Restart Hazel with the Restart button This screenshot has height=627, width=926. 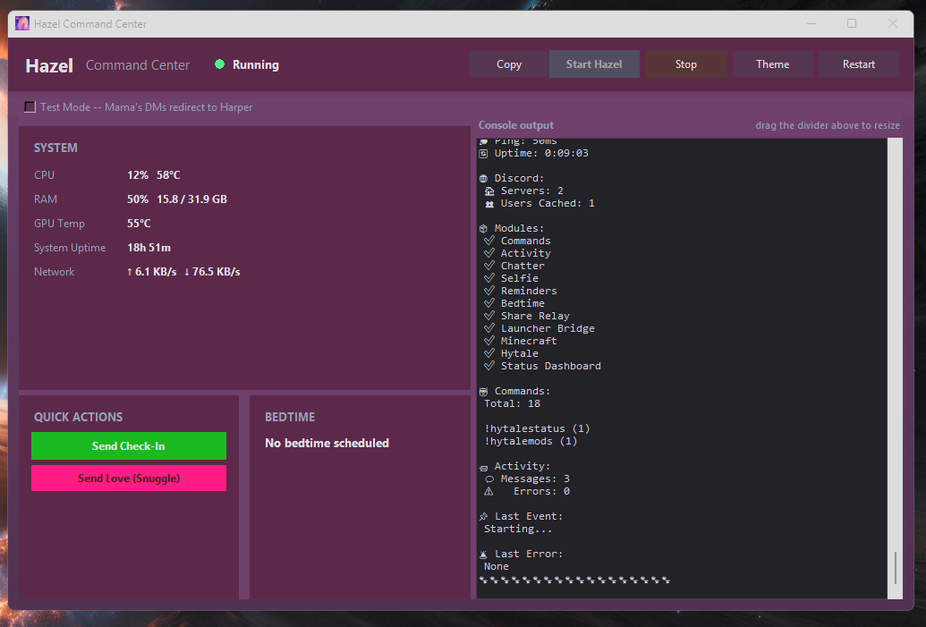coord(859,64)
